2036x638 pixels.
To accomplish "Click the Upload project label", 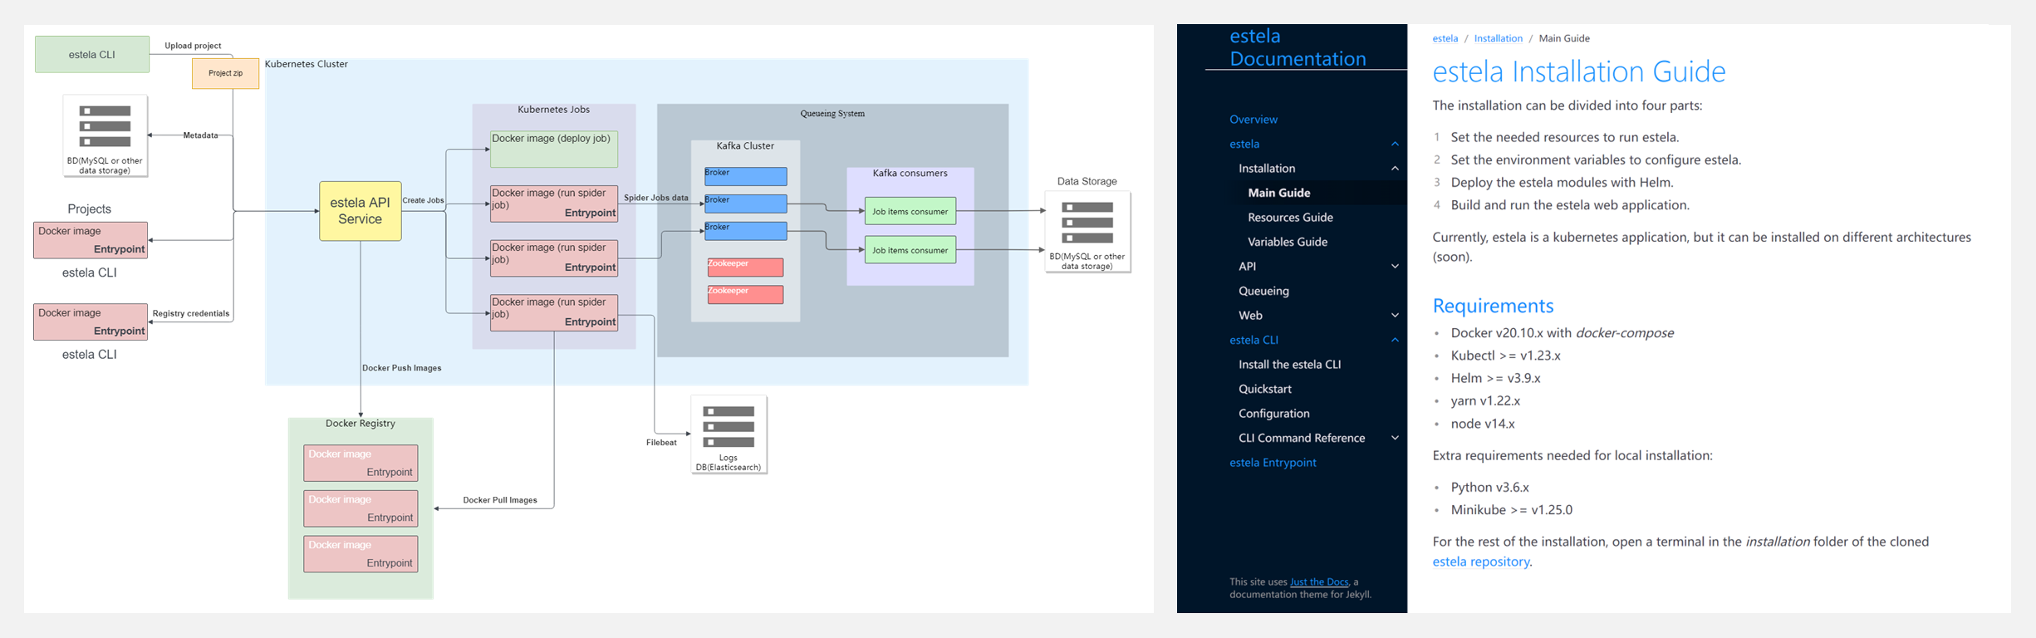I will [x=193, y=46].
